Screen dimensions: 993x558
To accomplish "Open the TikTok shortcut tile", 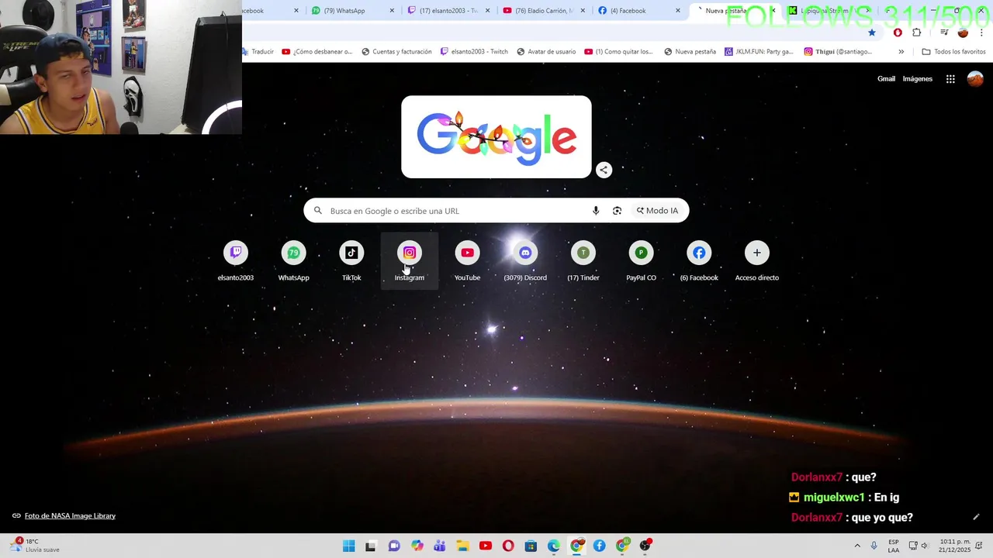I will (x=351, y=261).
